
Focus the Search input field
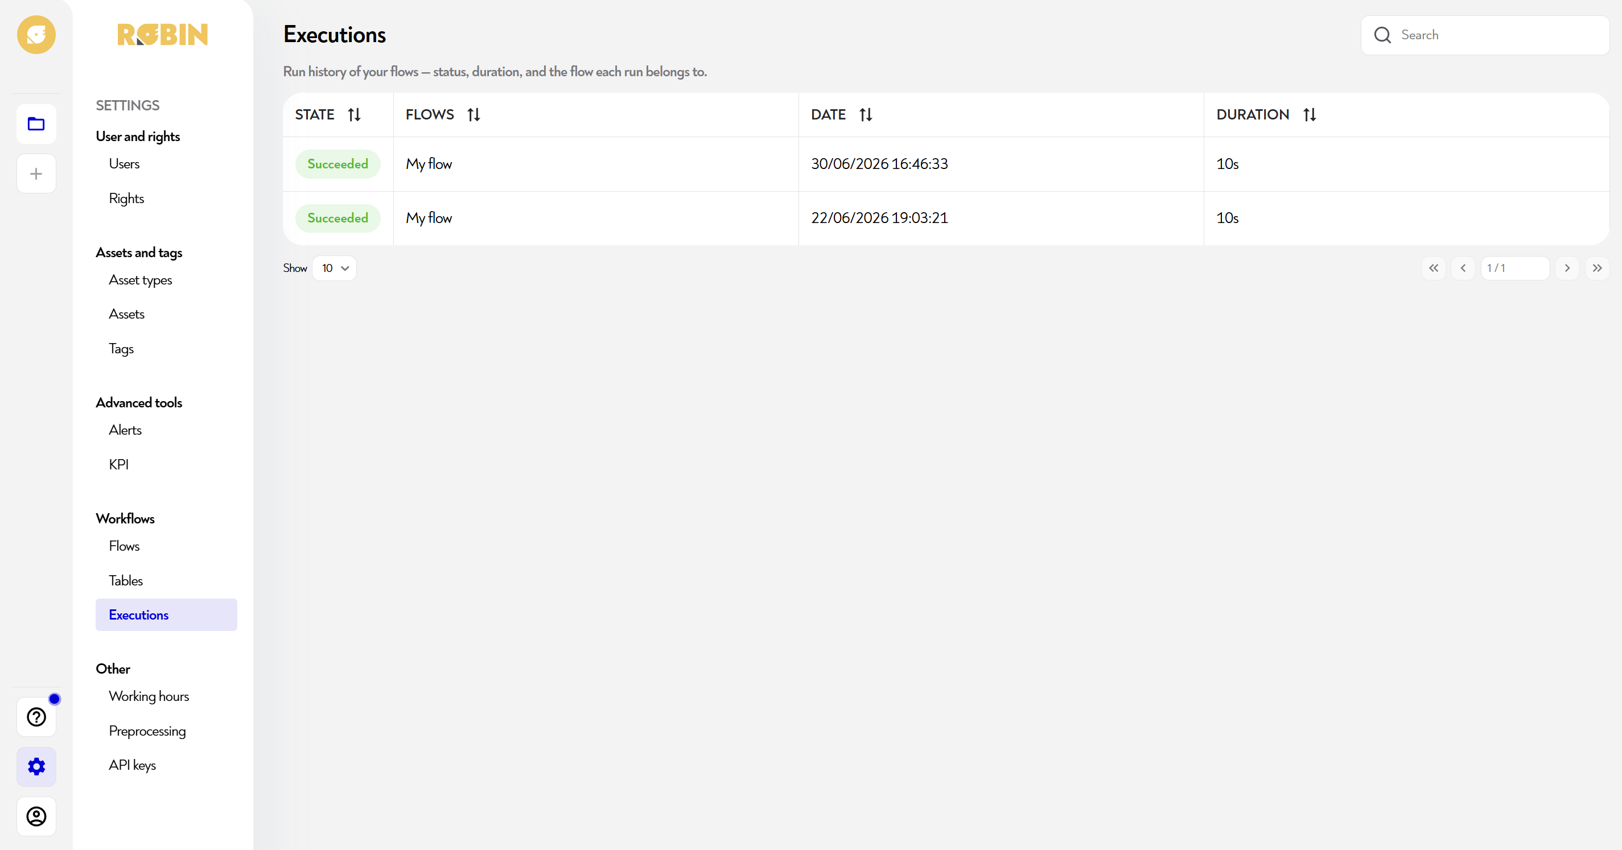[1485, 35]
